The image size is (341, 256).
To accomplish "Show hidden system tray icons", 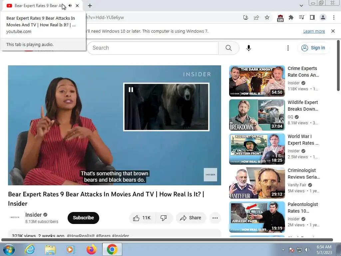I will pyautogui.click(x=283, y=250).
